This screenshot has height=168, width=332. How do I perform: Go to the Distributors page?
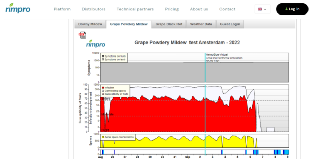(93, 9)
